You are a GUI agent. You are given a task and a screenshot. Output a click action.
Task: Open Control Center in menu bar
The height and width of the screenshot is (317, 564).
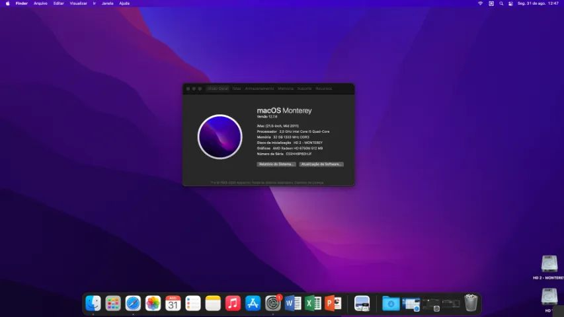point(510,3)
